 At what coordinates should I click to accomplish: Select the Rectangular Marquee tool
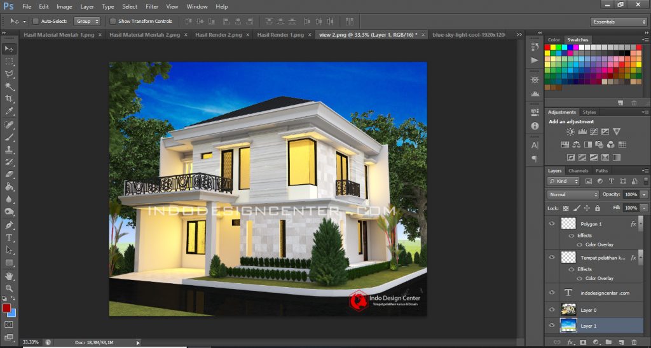pyautogui.click(x=9, y=62)
